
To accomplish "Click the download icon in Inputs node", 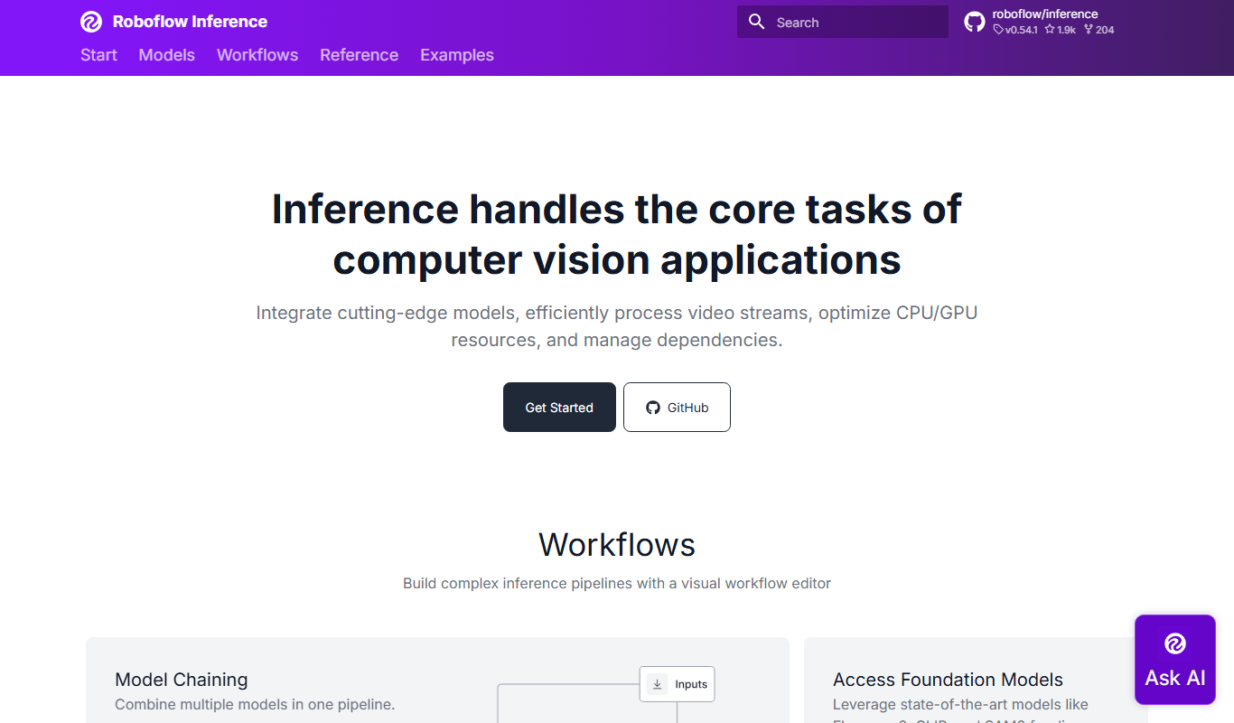I will (658, 684).
